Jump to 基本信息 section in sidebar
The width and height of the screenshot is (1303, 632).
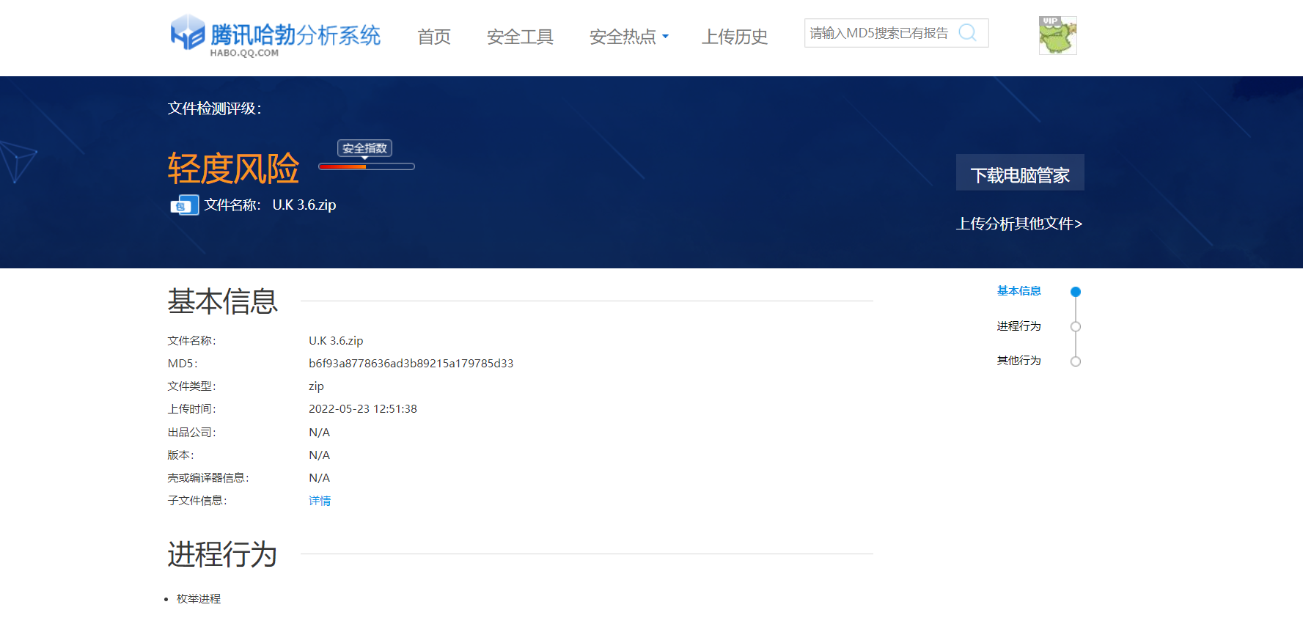(x=1018, y=291)
